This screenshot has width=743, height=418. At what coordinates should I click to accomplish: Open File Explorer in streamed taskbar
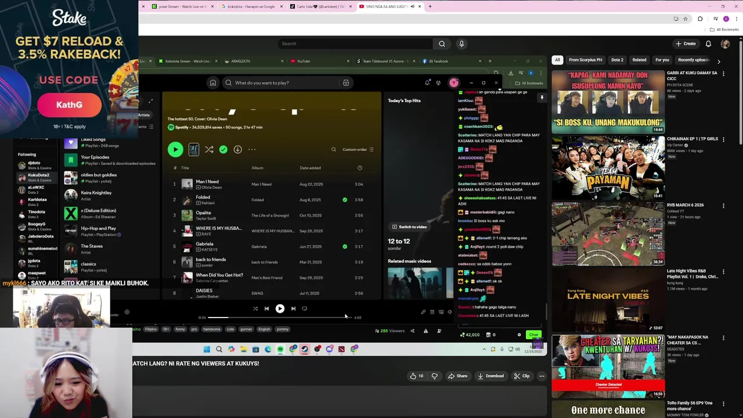pyautogui.click(x=243, y=349)
